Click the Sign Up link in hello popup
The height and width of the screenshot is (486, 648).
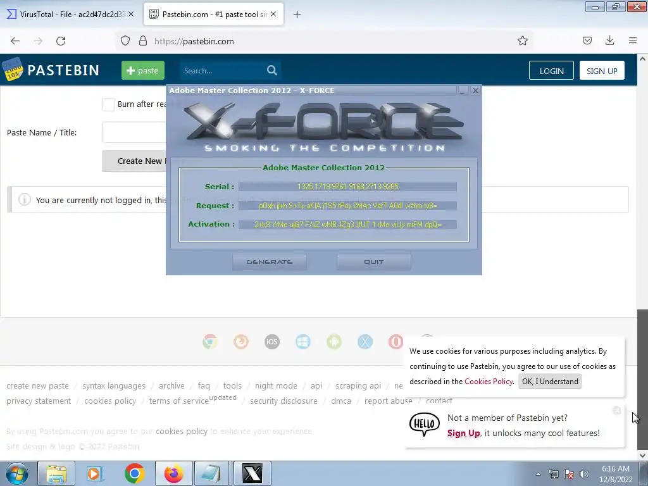(463, 433)
